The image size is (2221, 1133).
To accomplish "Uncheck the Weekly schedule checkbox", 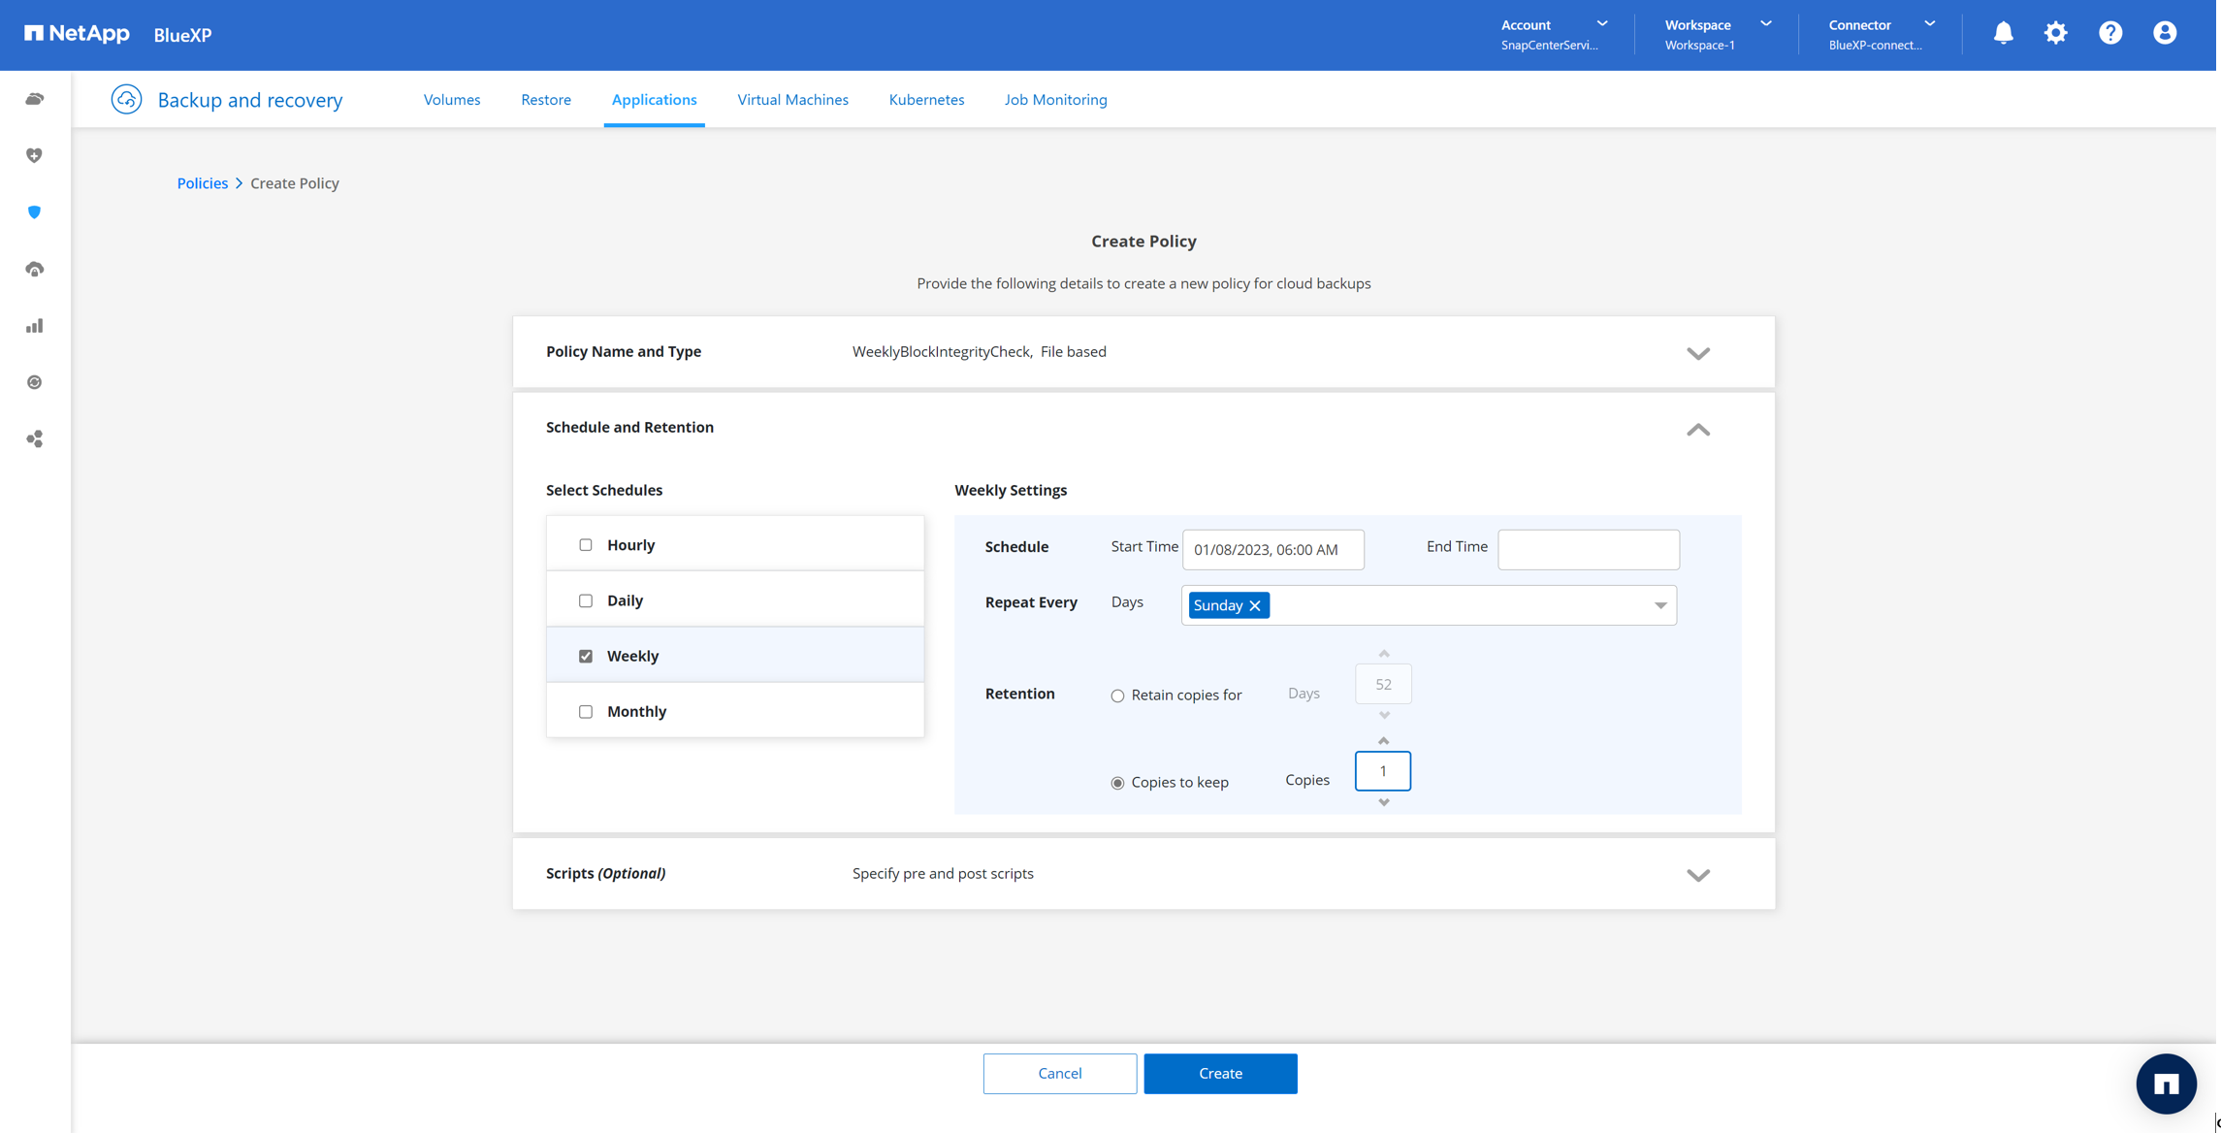I will pos(586,657).
